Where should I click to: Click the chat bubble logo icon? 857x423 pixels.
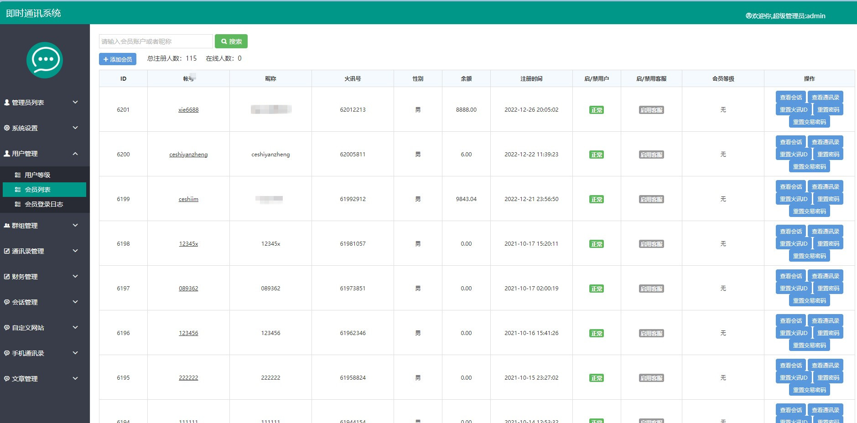click(x=45, y=60)
